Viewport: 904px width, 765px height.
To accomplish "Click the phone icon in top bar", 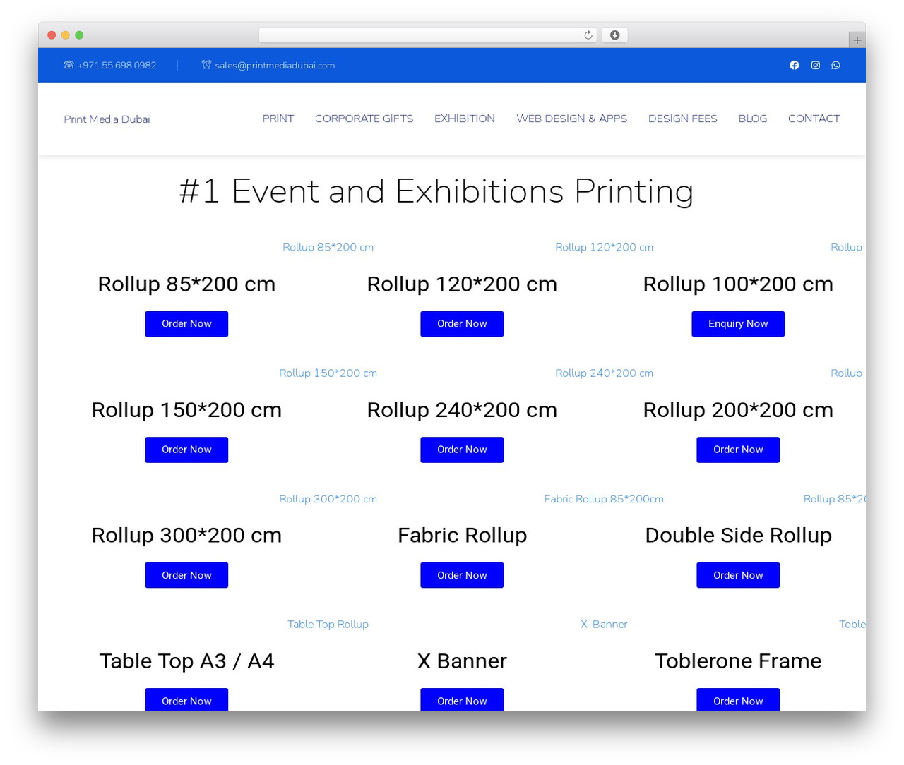I will [x=69, y=65].
